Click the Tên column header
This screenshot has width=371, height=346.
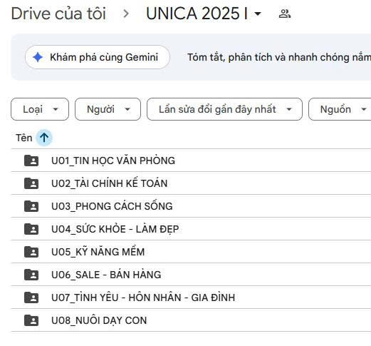24,138
